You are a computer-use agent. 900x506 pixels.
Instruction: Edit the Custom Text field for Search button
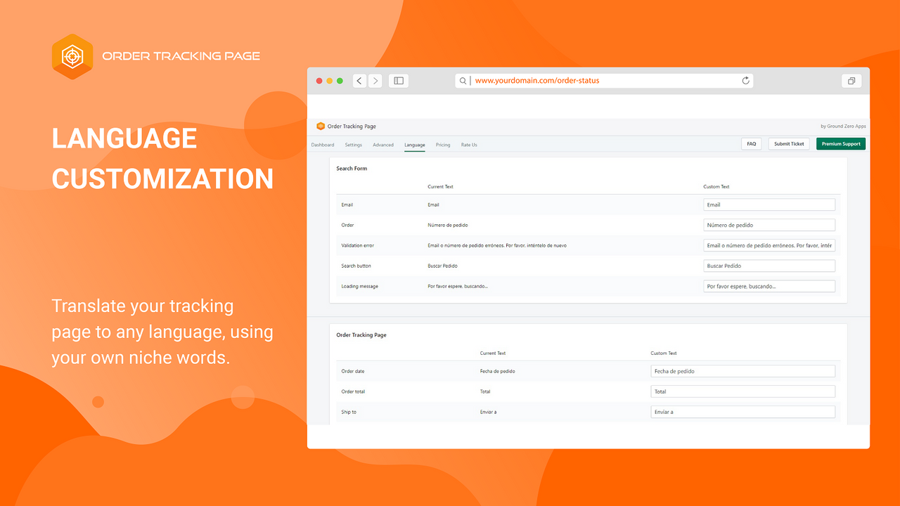point(769,266)
